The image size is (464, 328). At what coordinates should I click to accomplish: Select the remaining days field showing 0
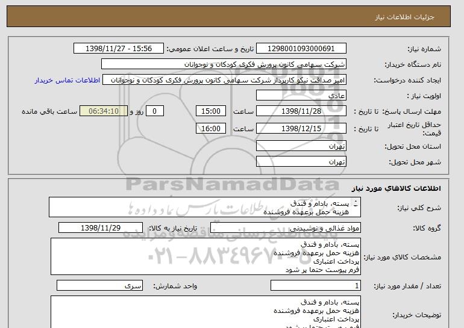[154, 111]
